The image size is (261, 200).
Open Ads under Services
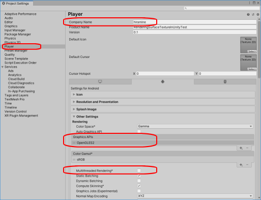tap(11, 71)
